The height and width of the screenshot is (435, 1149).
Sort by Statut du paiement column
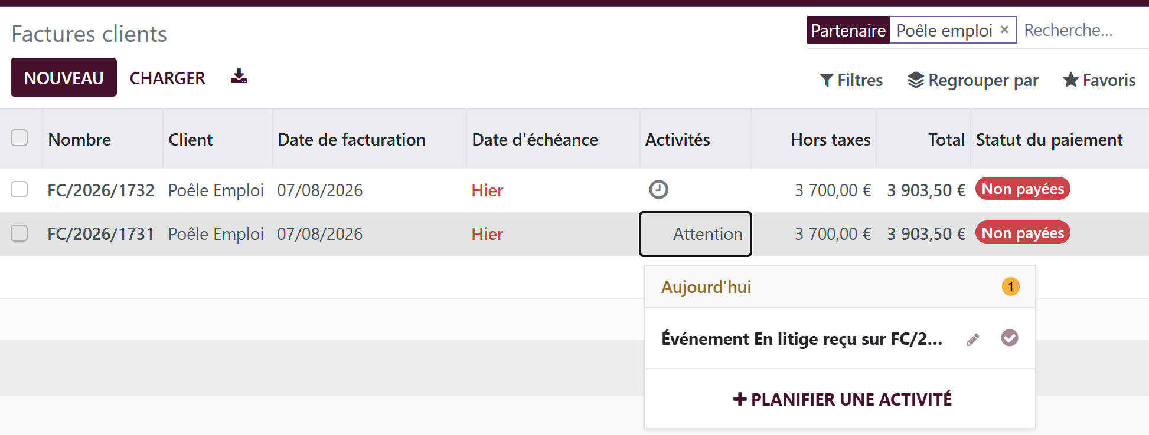[1049, 140]
